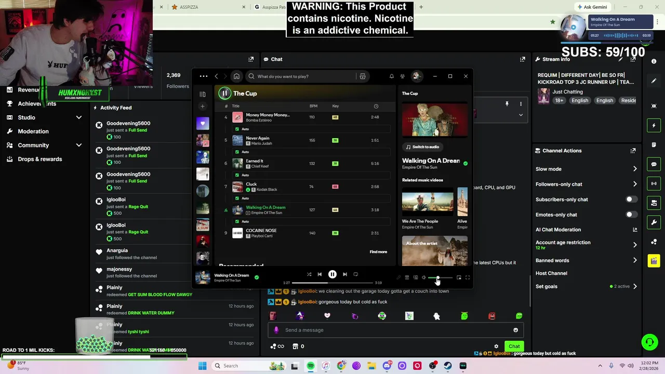The image size is (665, 374).
Task: Sort playlist by BPM column
Action: (313, 106)
